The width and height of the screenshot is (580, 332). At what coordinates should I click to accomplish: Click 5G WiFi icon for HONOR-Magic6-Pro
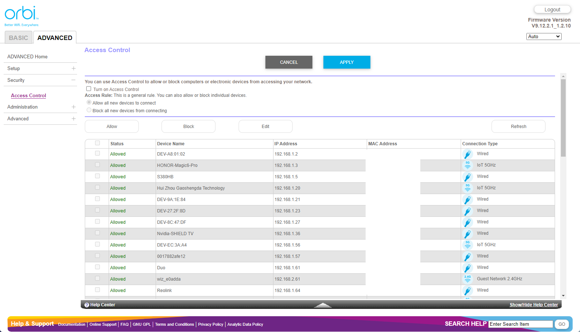pos(467,165)
